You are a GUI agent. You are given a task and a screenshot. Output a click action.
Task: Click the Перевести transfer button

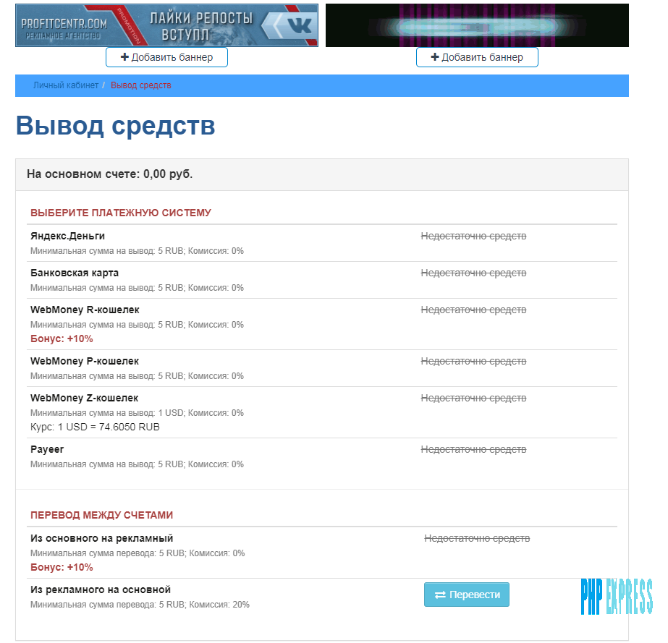coord(467,595)
